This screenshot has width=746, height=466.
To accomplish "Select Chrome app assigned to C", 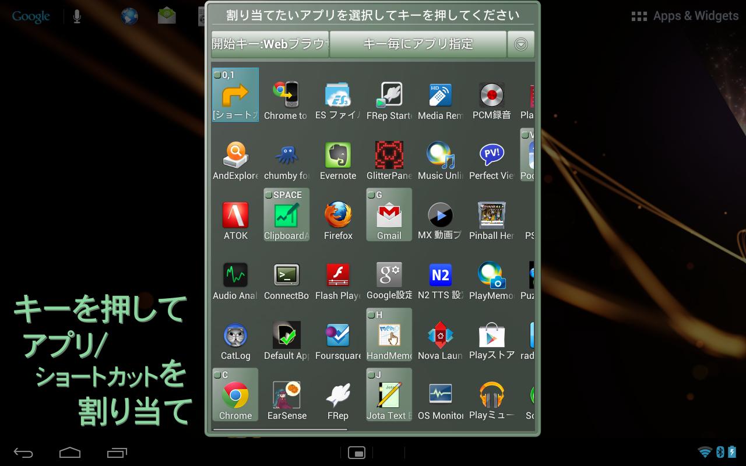I will pos(235,395).
